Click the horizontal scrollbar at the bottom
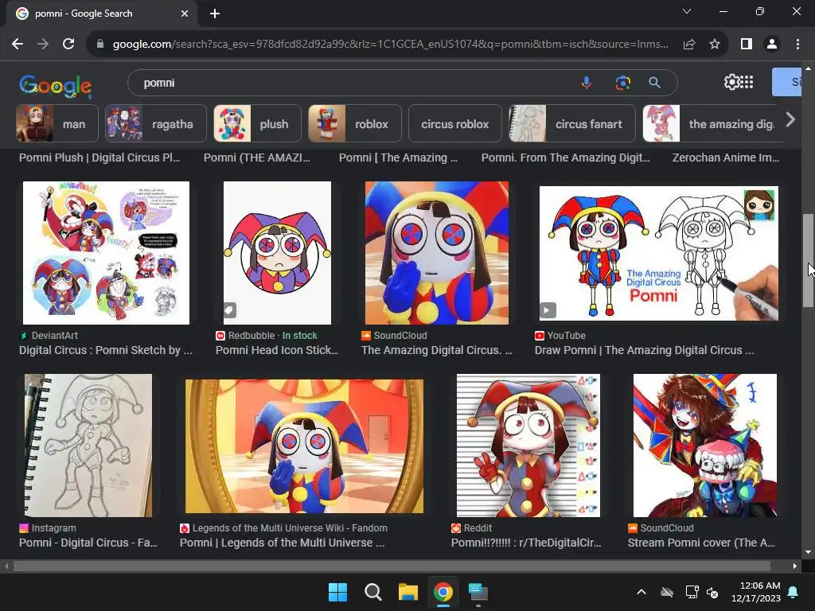815x611 pixels. (x=392, y=566)
